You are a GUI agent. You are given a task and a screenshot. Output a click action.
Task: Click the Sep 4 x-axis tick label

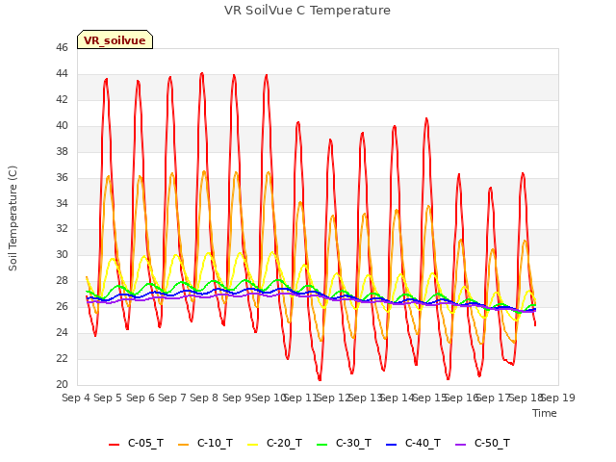pyautogui.click(x=76, y=398)
